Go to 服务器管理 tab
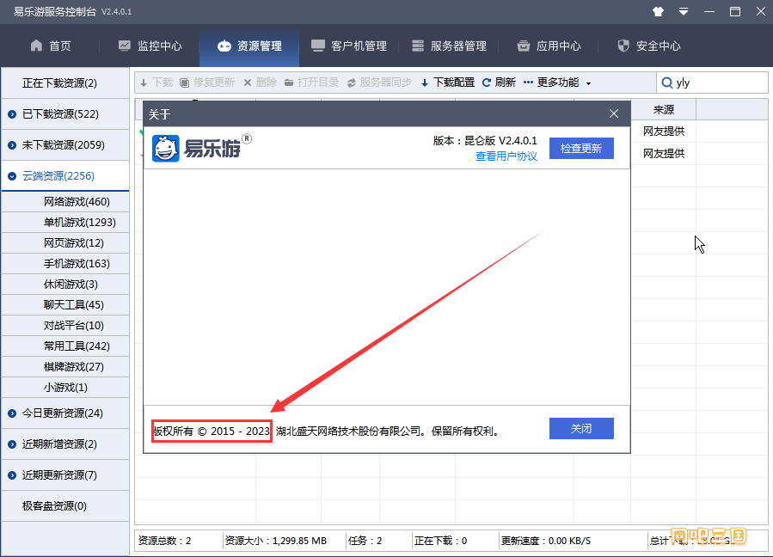The height and width of the screenshot is (557, 773). coord(449,46)
